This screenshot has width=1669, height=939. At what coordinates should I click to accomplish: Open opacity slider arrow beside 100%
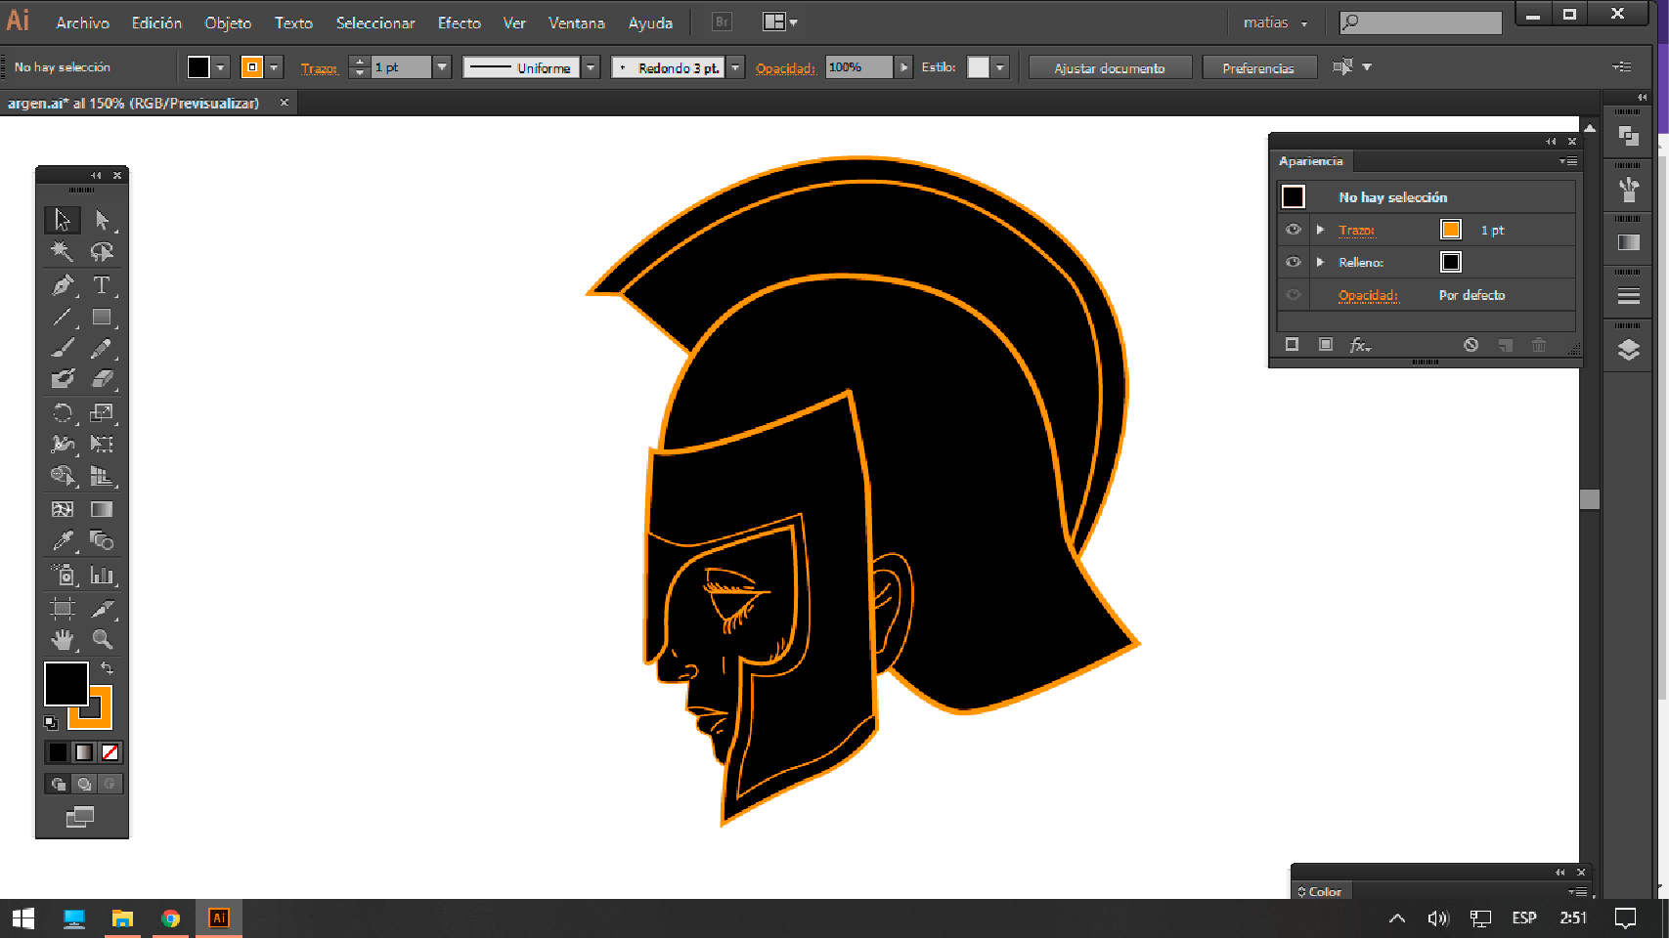click(904, 67)
